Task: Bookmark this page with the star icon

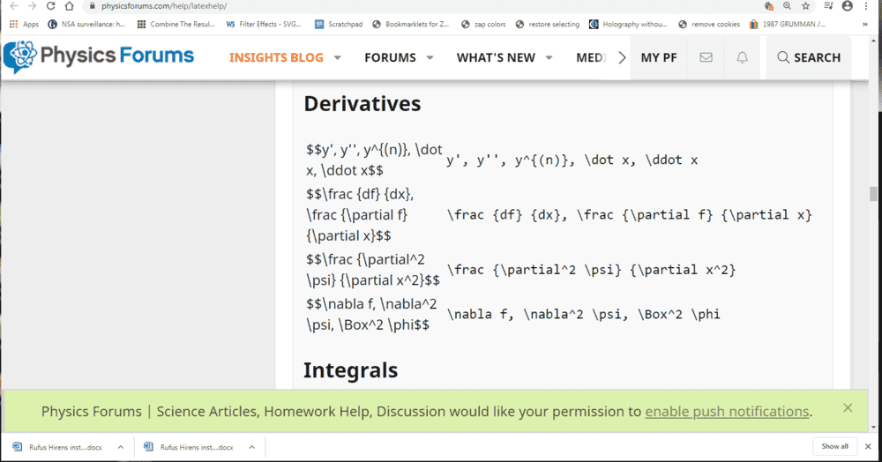Action: [805, 6]
